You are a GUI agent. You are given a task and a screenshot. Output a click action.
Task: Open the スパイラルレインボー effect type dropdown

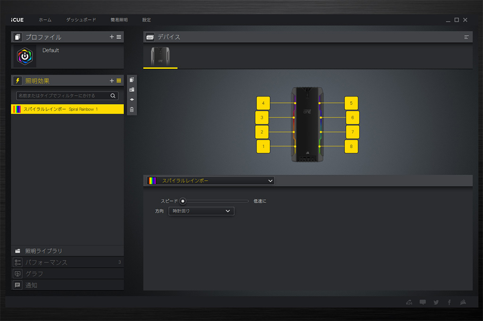(210, 181)
